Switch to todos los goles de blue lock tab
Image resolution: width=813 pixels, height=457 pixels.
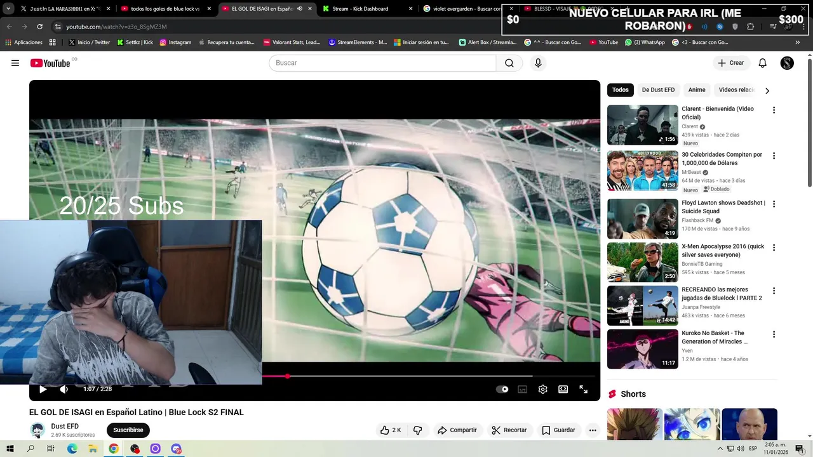(x=165, y=9)
